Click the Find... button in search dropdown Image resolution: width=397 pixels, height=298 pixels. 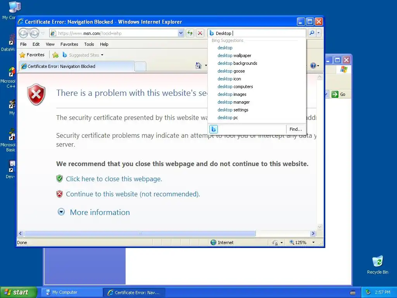click(296, 129)
